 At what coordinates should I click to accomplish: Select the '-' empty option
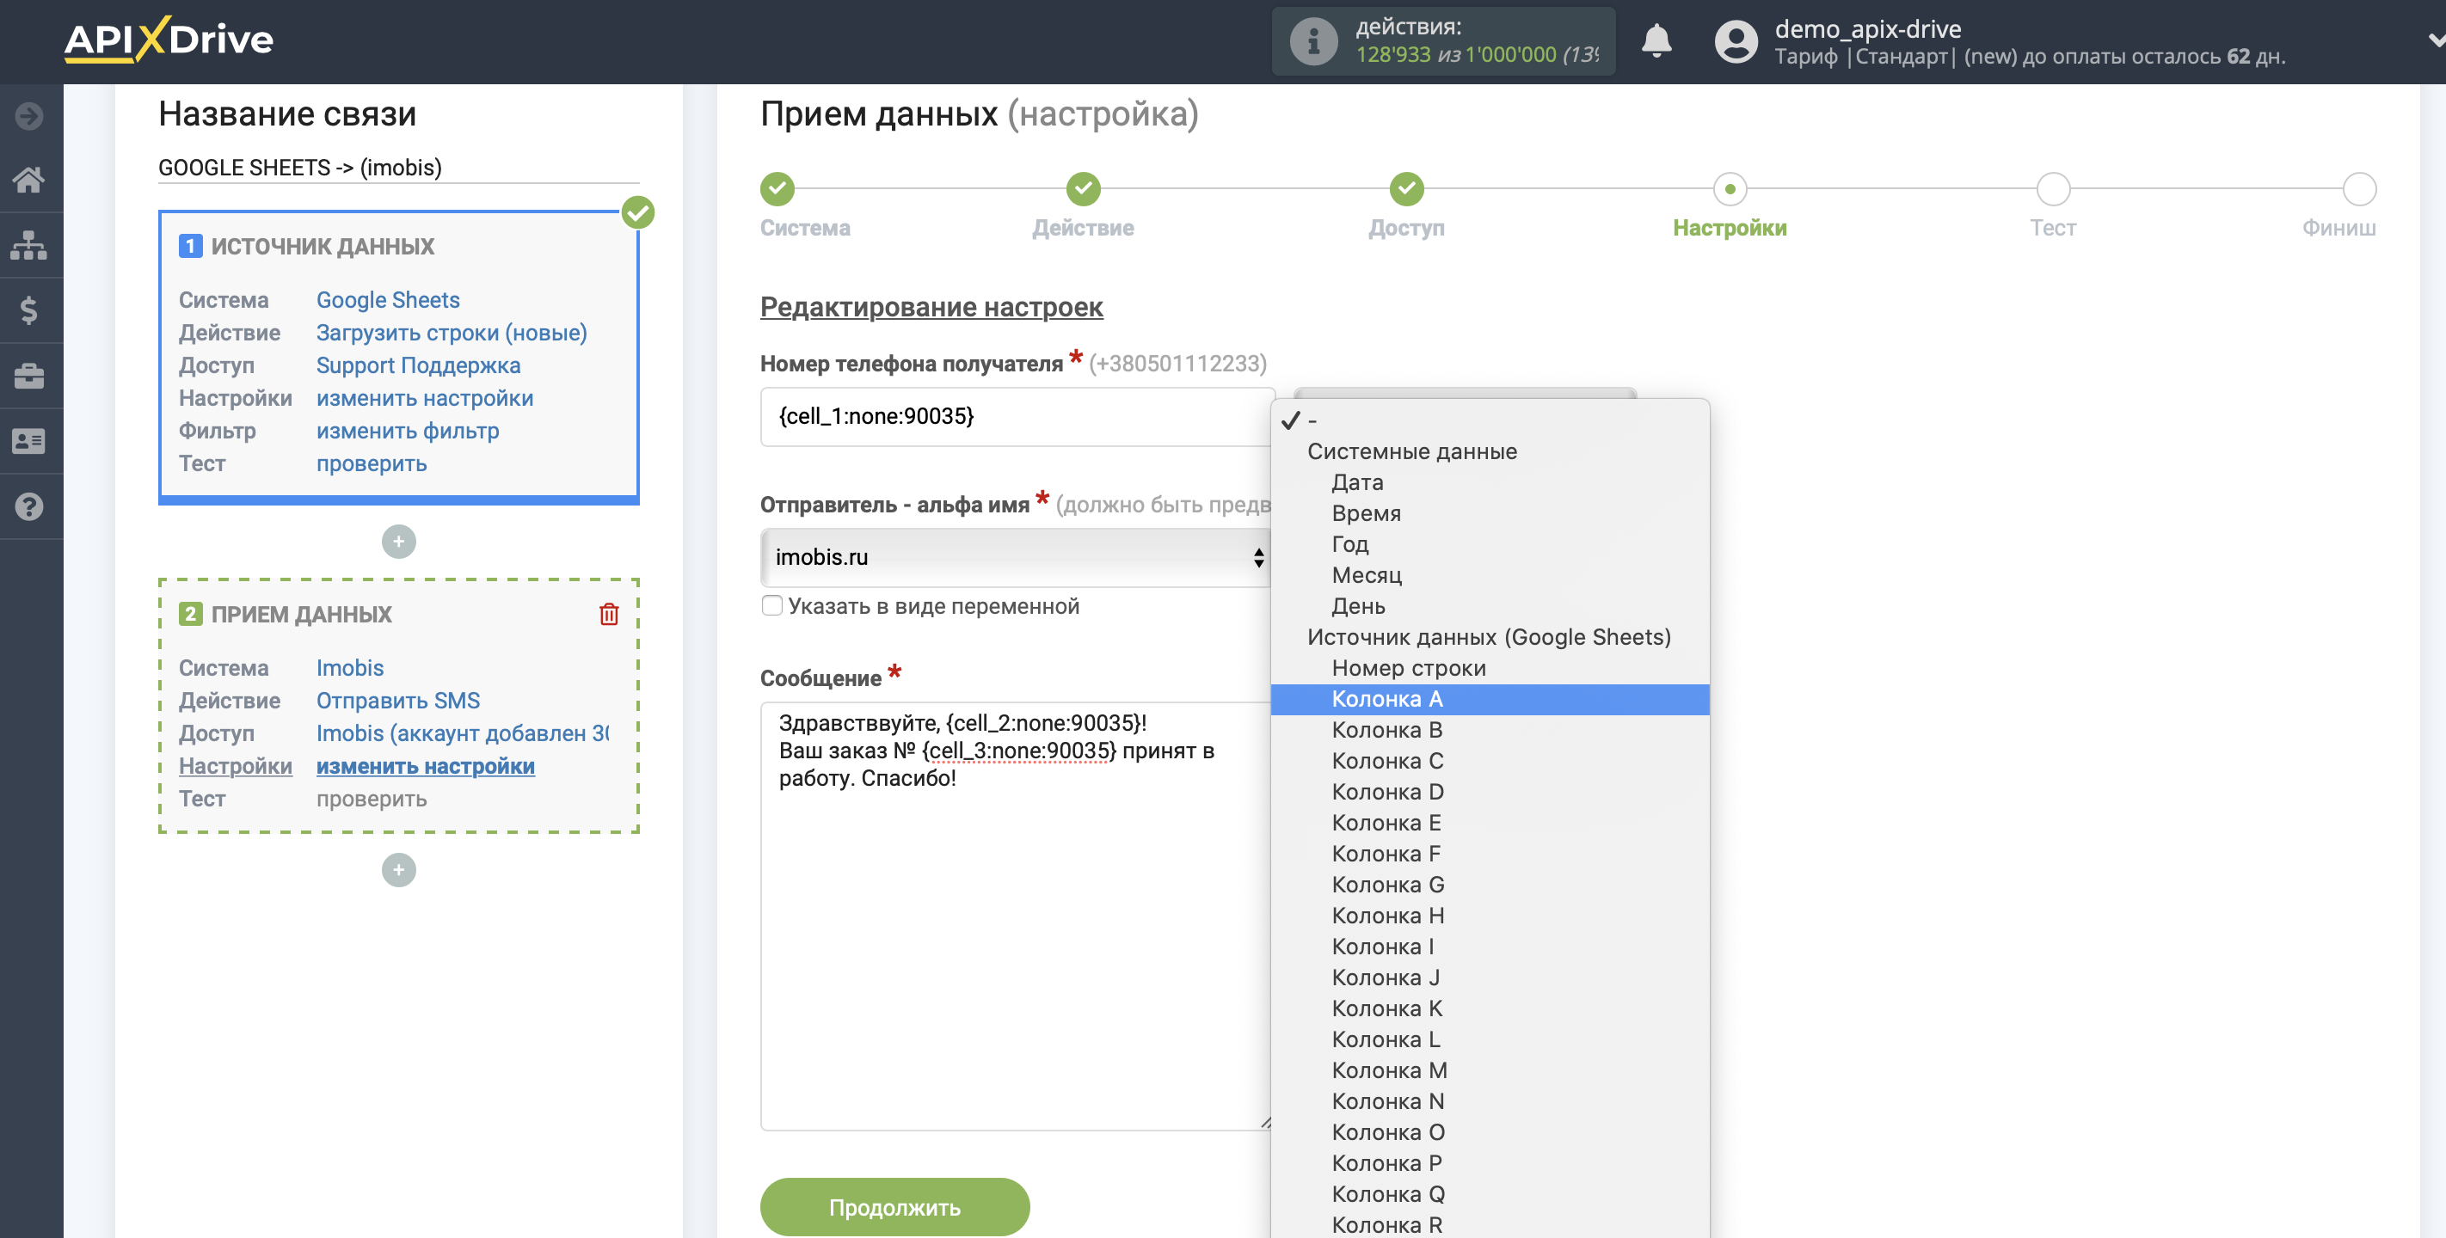(x=1490, y=420)
